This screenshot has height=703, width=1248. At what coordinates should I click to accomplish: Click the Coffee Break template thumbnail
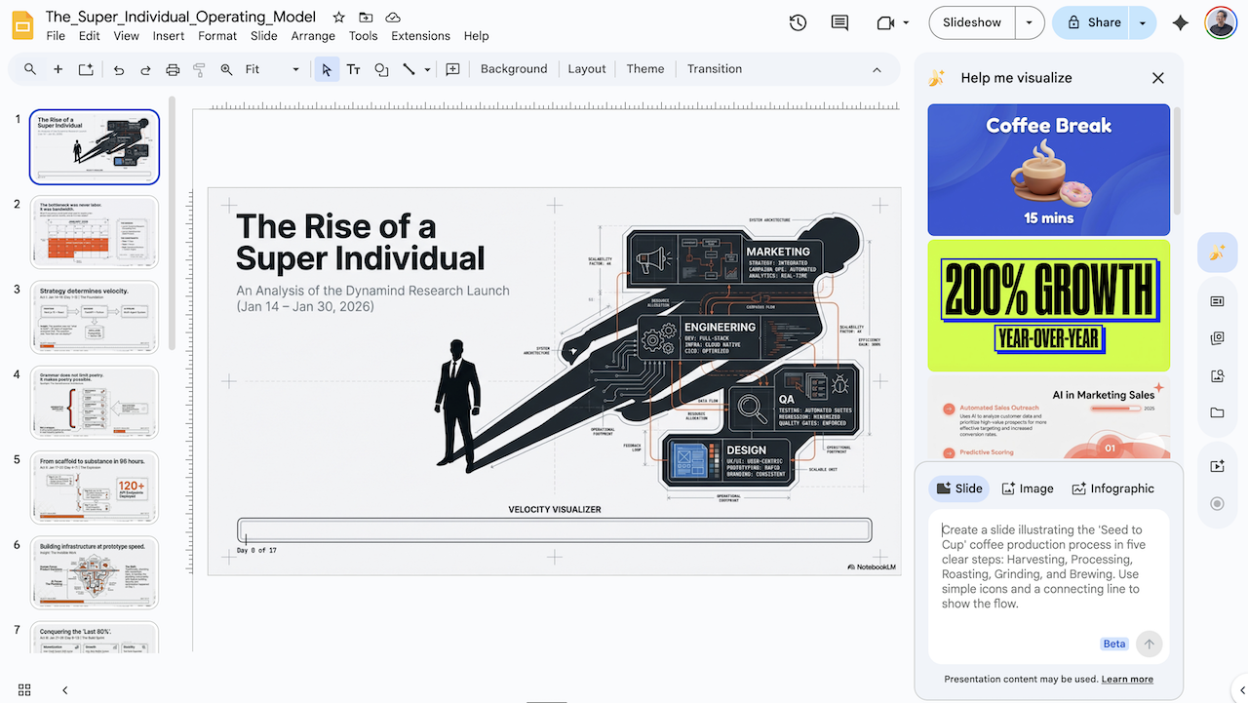coord(1048,169)
